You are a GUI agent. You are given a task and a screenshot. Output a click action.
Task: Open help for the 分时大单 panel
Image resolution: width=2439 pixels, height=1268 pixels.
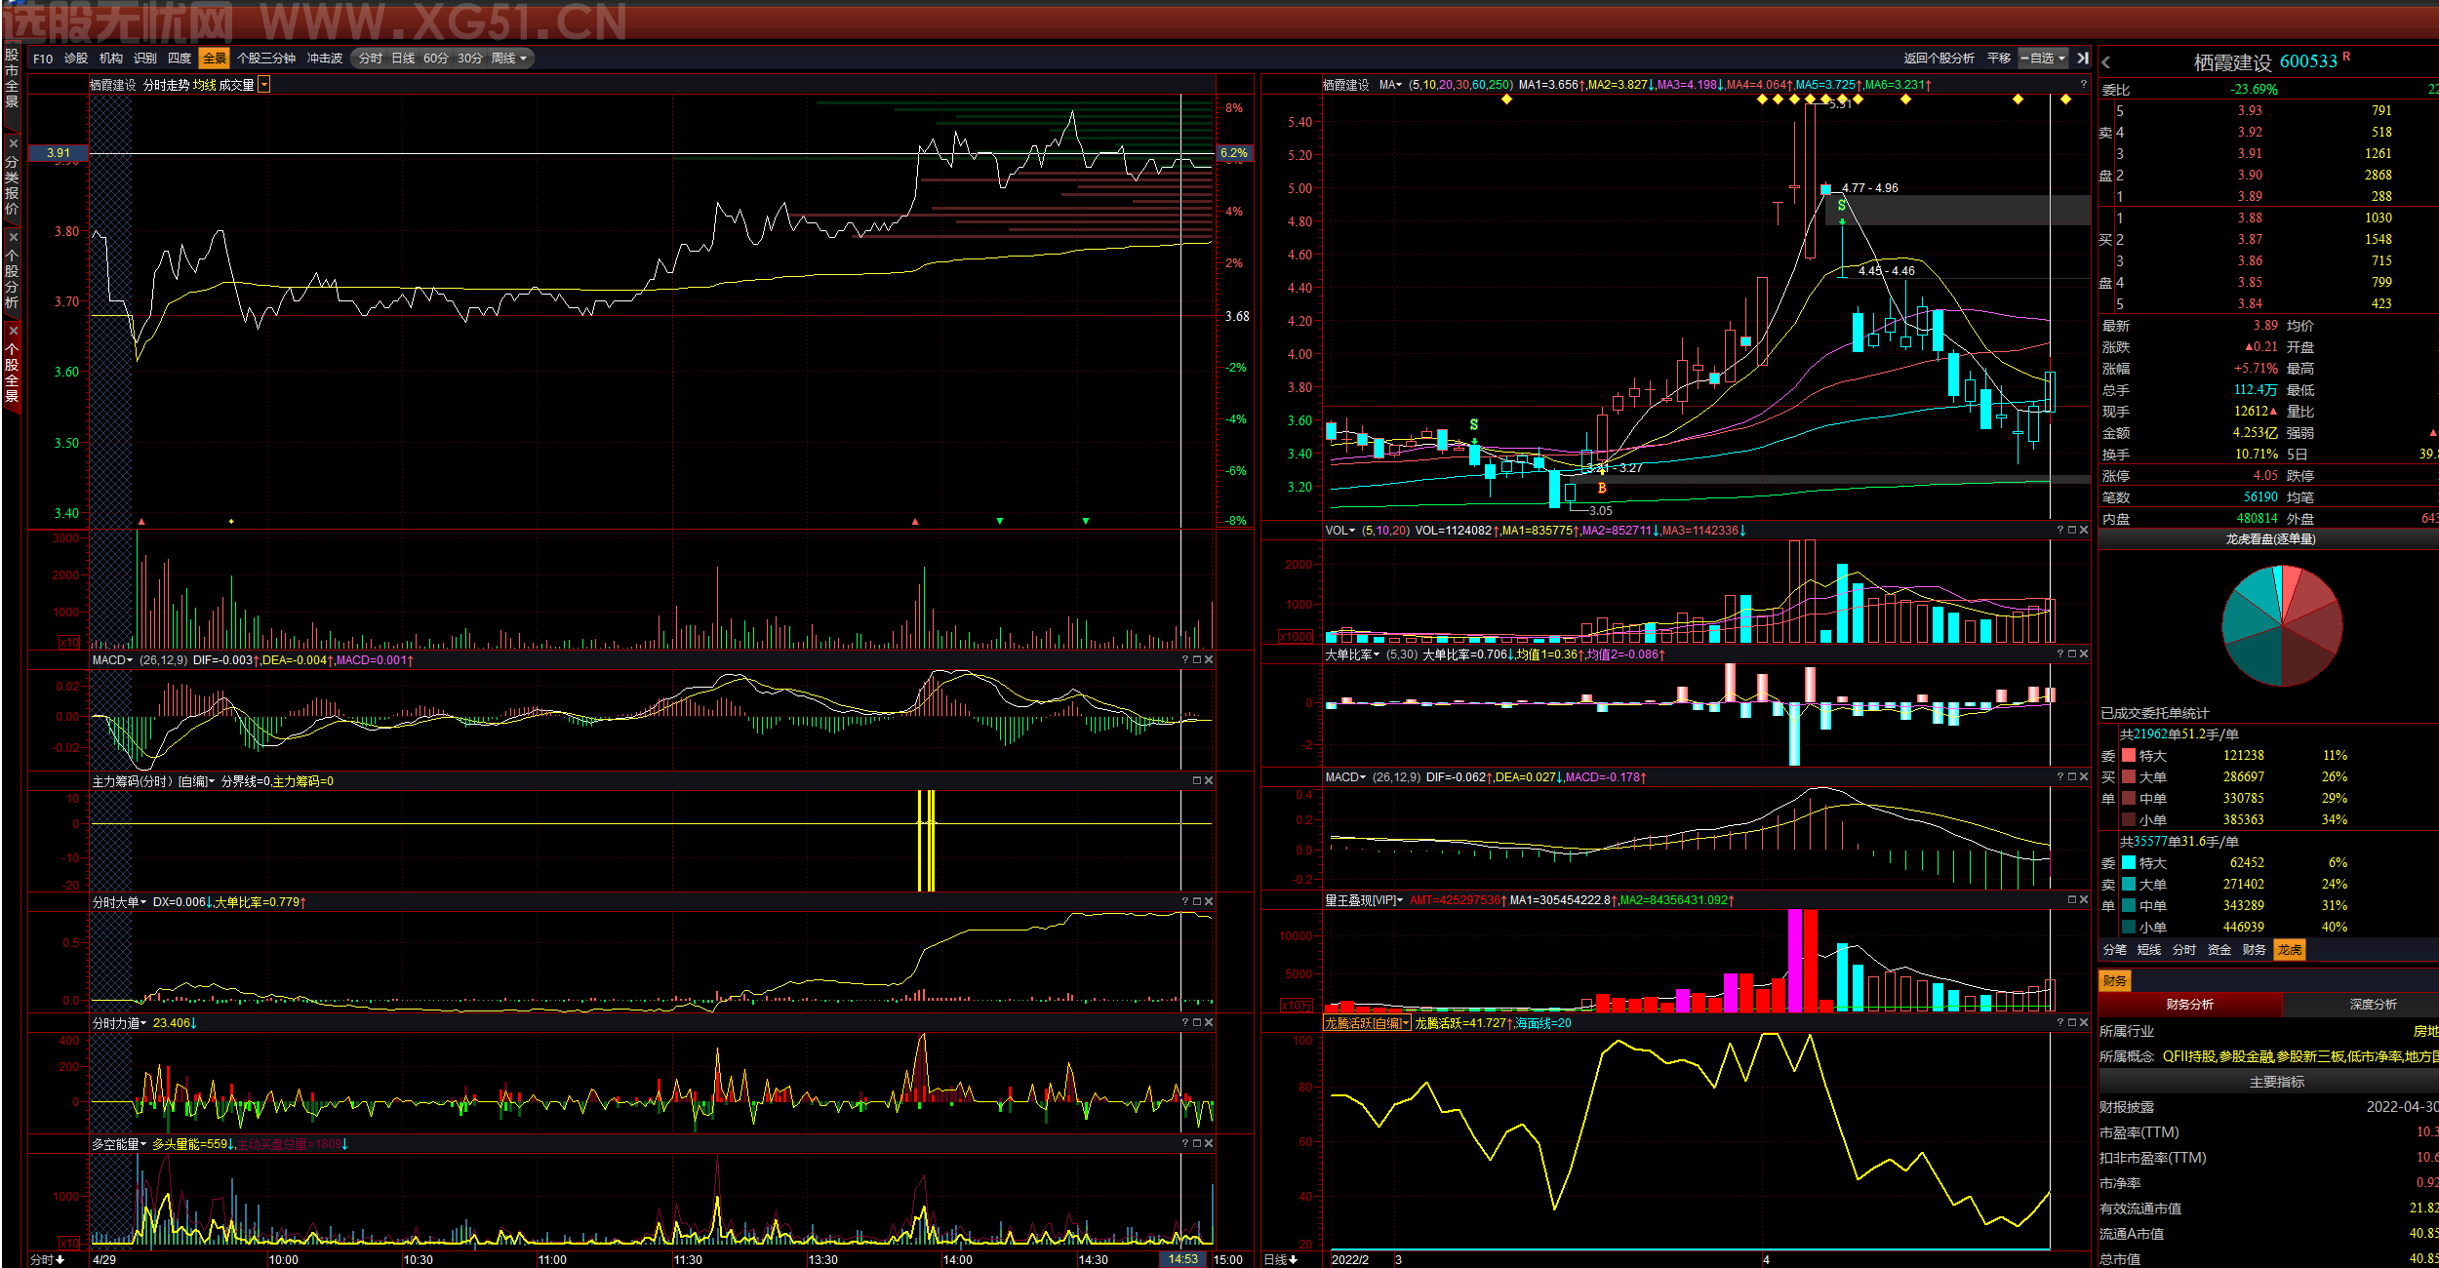(1185, 901)
